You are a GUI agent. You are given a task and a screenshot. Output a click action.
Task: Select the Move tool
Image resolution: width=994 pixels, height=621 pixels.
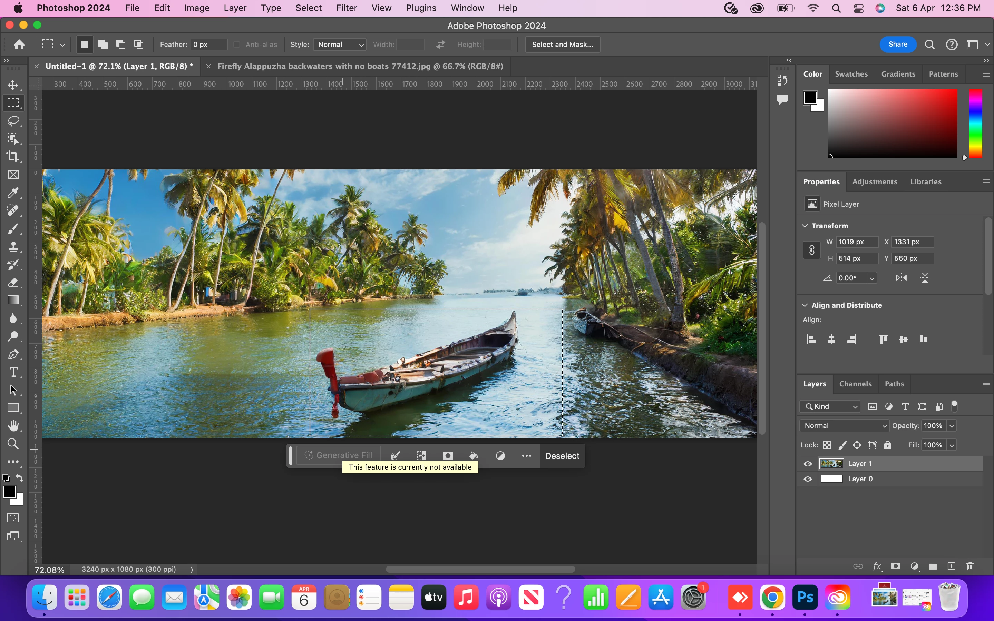13,85
